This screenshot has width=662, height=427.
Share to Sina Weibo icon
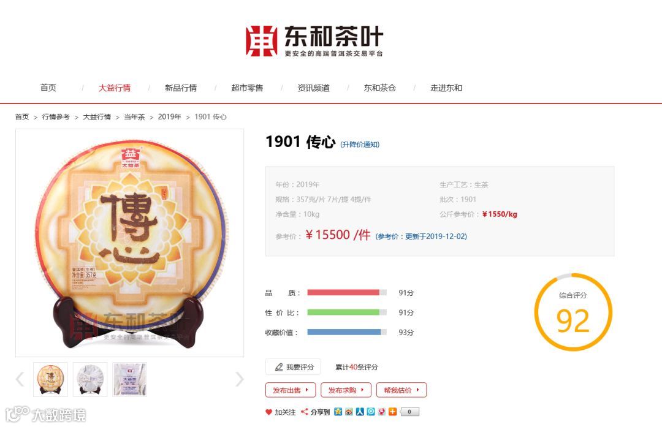pos(349,412)
